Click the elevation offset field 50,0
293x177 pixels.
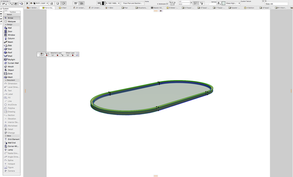pos(184,4)
